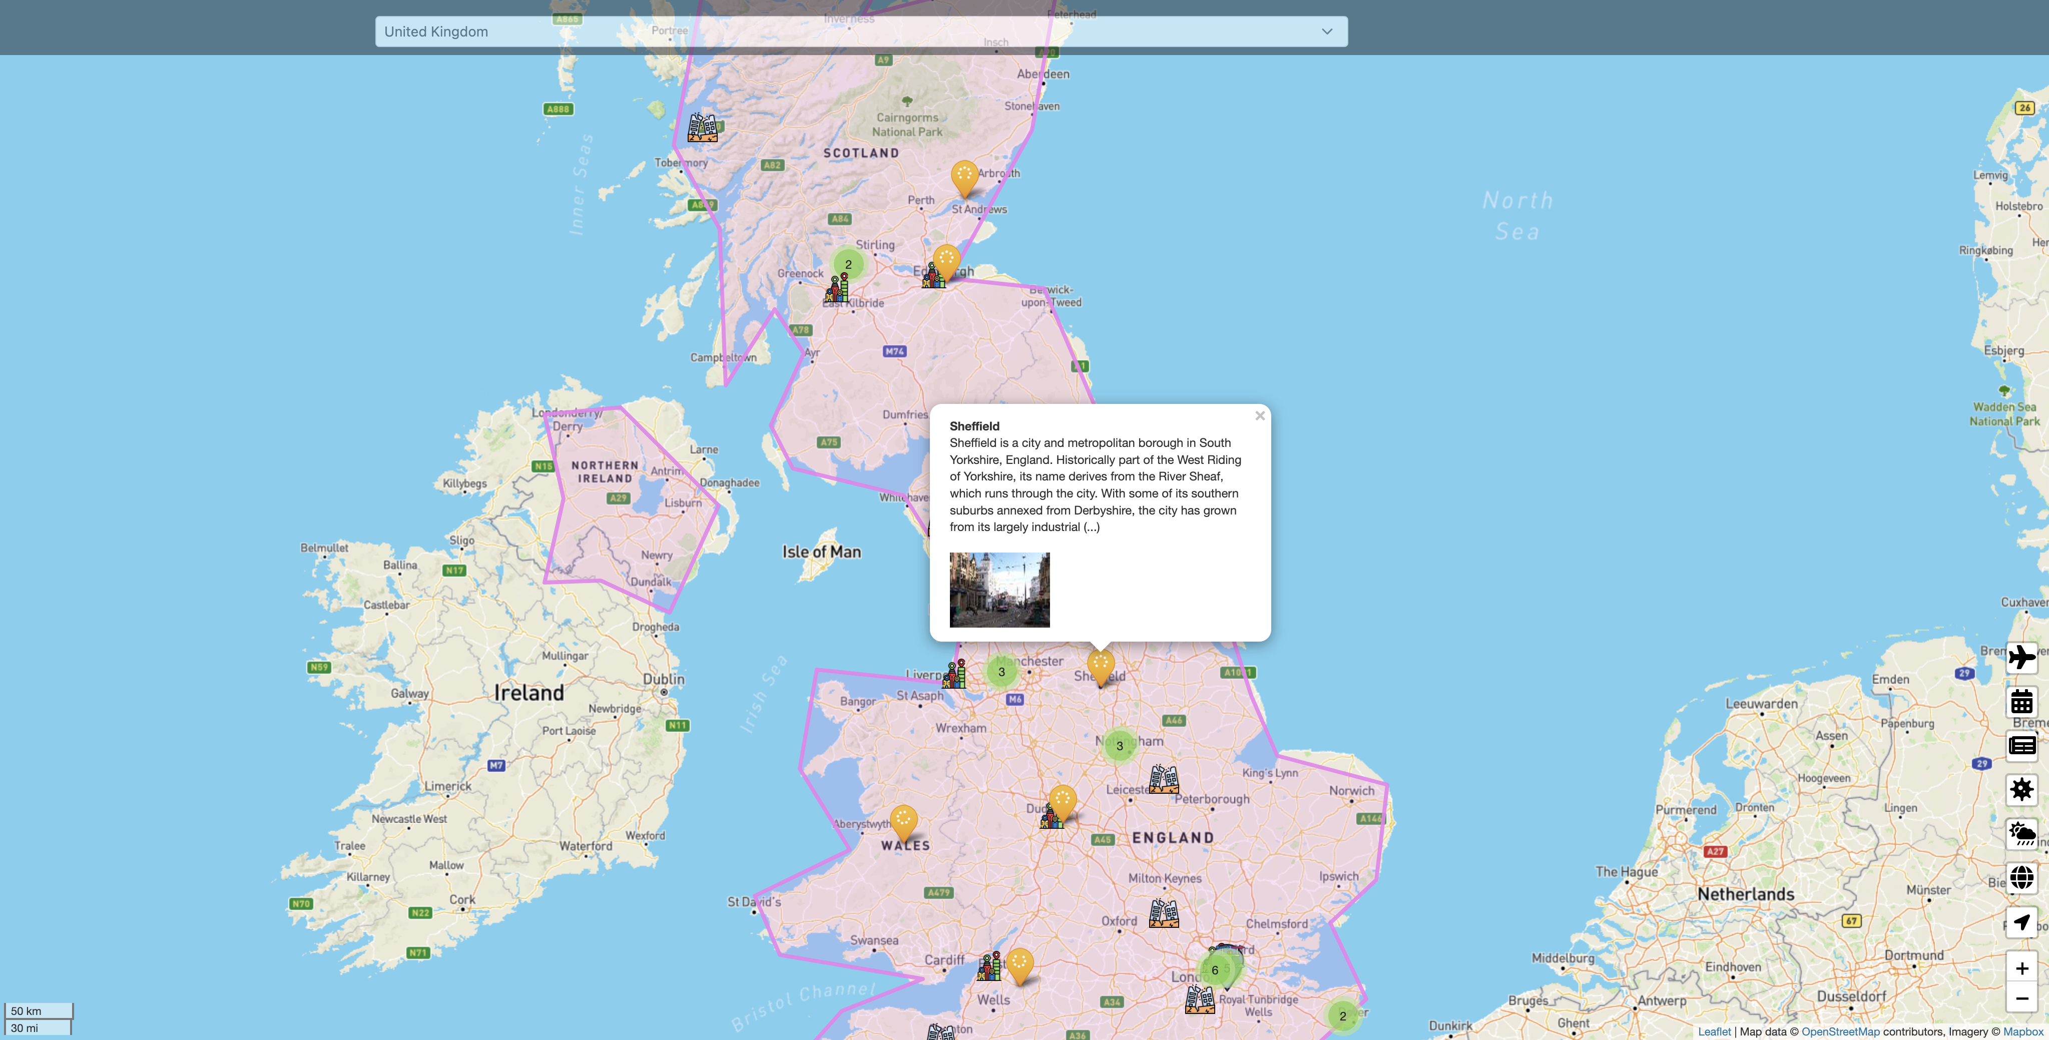The height and width of the screenshot is (1040, 2049).
Task: Click the globe country info button
Action: 2021,878
